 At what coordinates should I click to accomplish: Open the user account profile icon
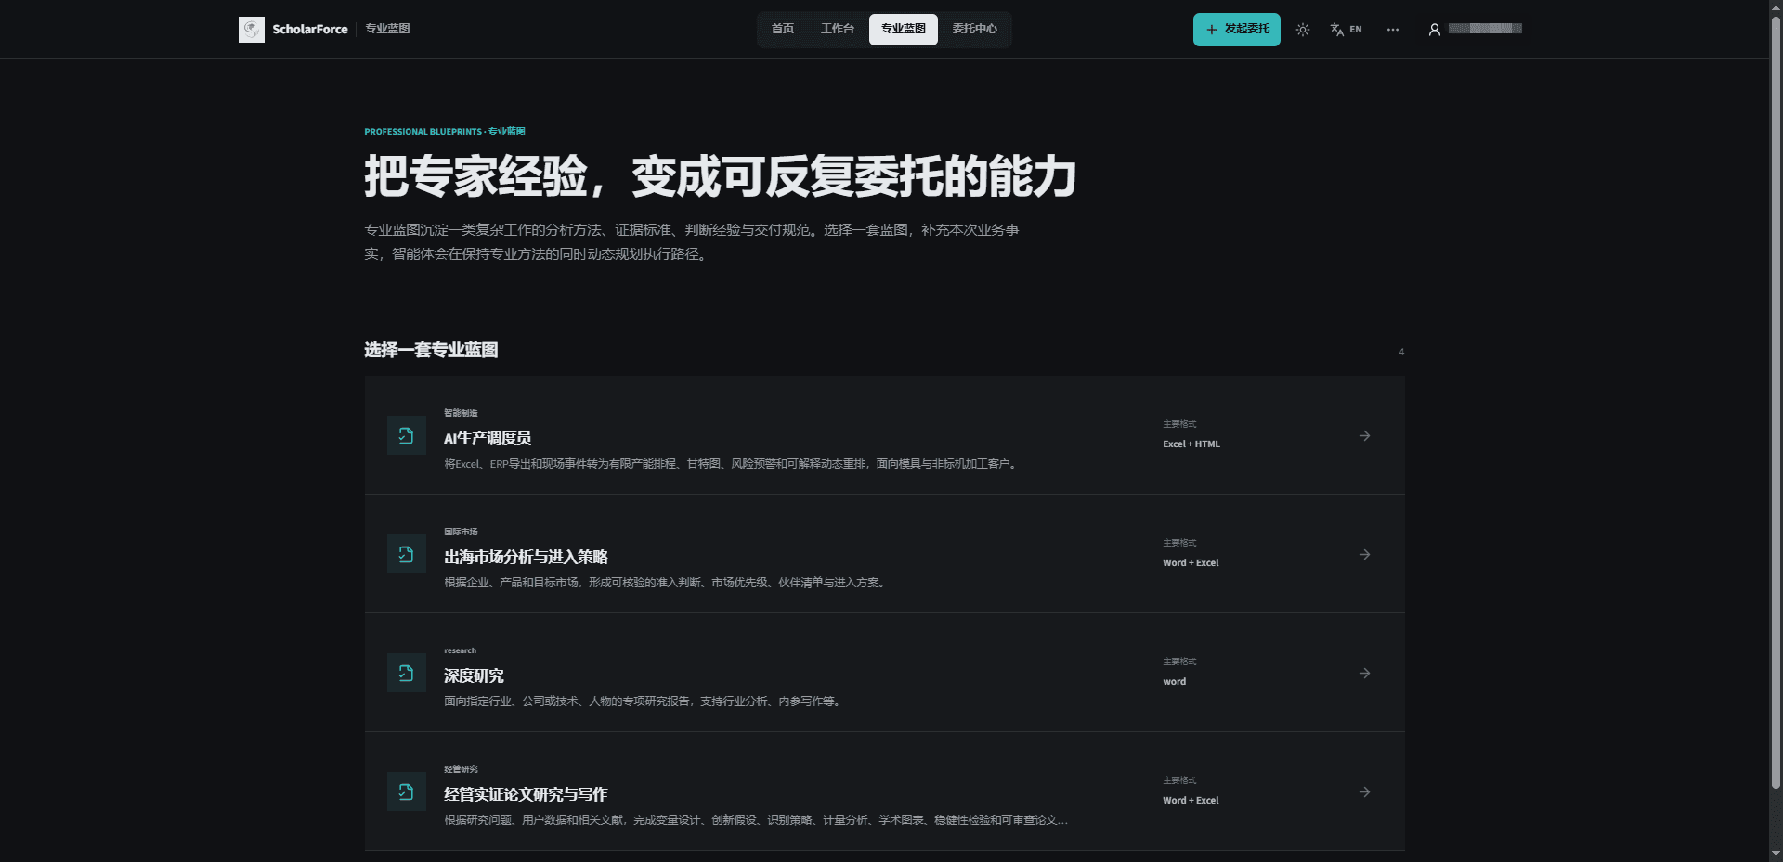pos(1435,30)
